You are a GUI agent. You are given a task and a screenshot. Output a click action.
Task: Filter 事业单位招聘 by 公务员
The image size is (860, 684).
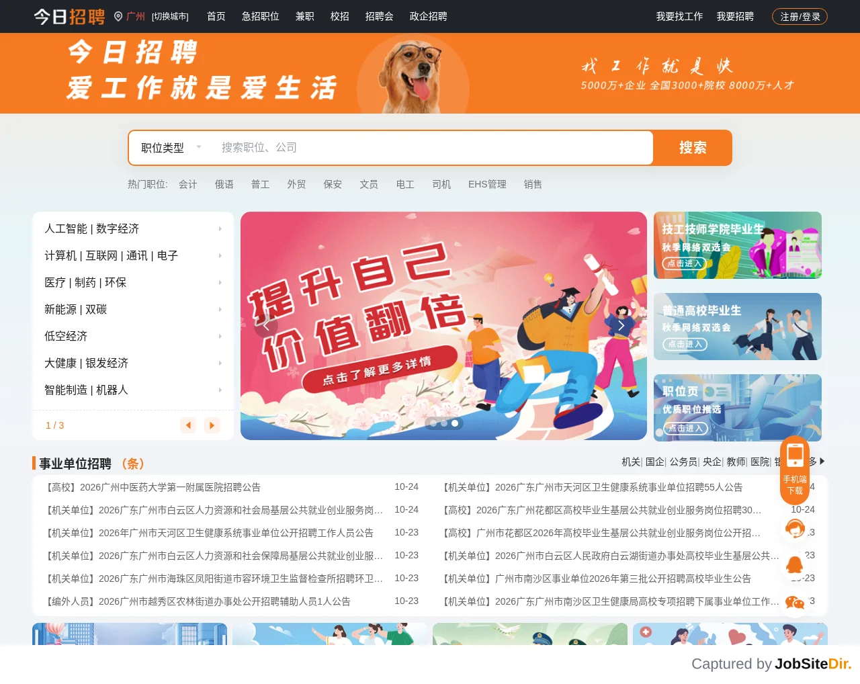[x=683, y=462]
